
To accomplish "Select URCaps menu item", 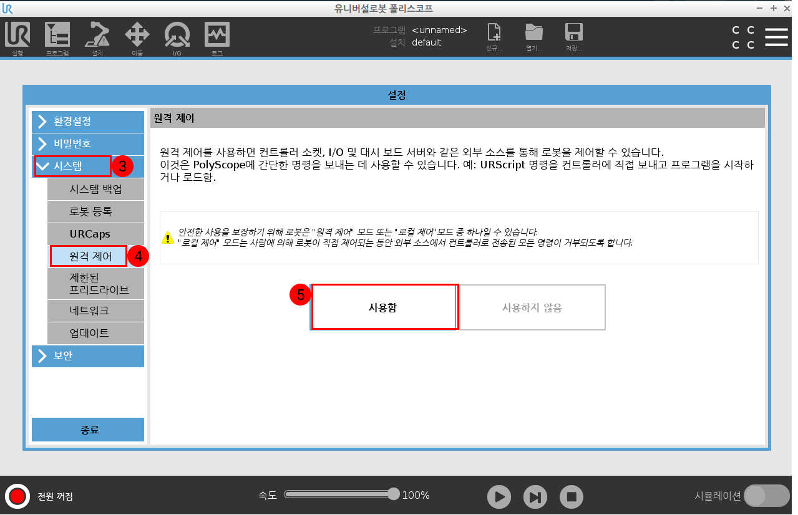I will coord(96,234).
